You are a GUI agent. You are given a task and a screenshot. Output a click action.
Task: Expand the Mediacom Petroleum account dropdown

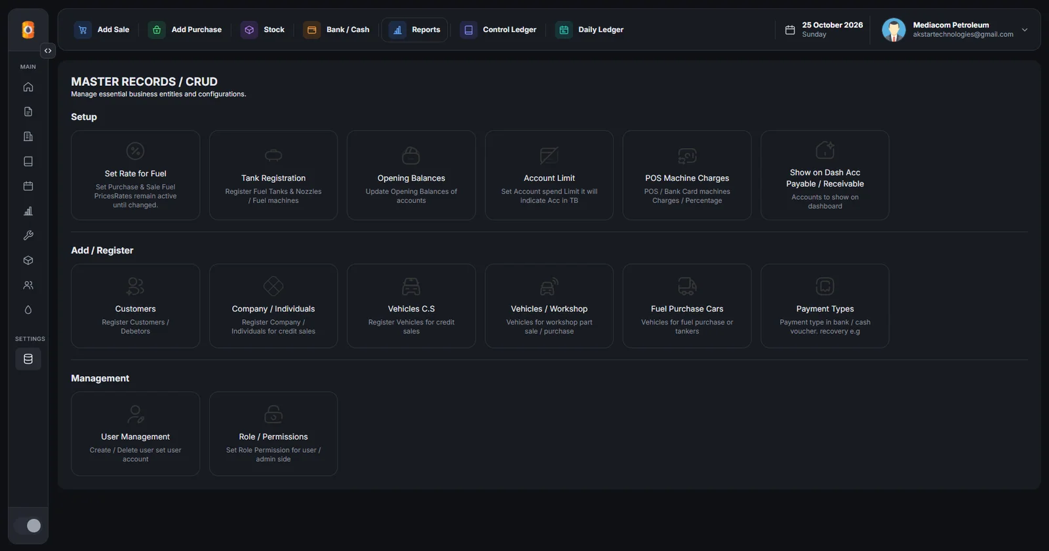1025,30
